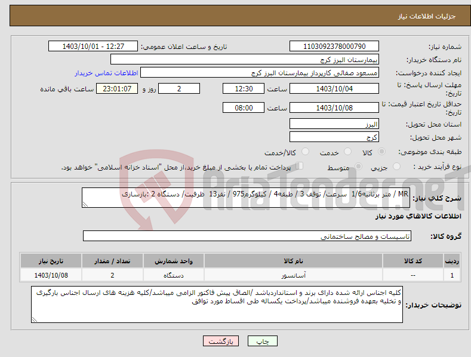Click the نام کالا column header

point(293,261)
